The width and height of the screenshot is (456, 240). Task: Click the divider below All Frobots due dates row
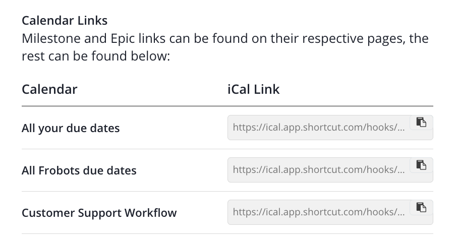(x=227, y=192)
